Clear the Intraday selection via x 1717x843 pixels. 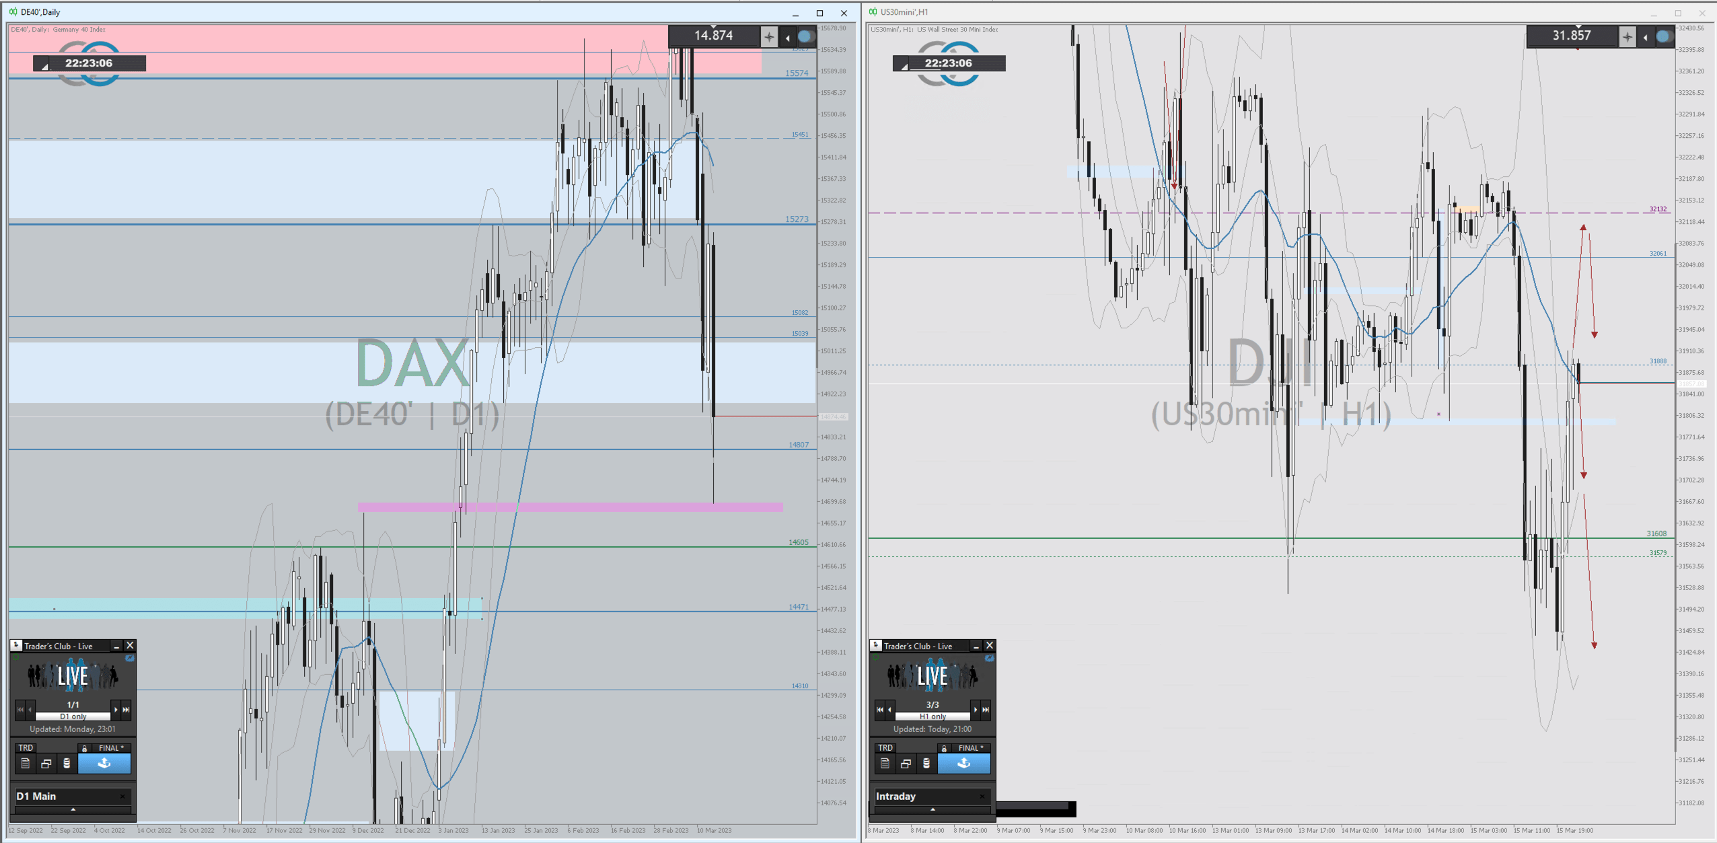pos(982,797)
